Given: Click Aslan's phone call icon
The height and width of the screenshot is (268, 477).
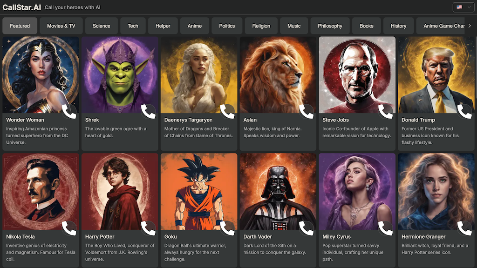Looking at the screenshot, I should [307, 112].
